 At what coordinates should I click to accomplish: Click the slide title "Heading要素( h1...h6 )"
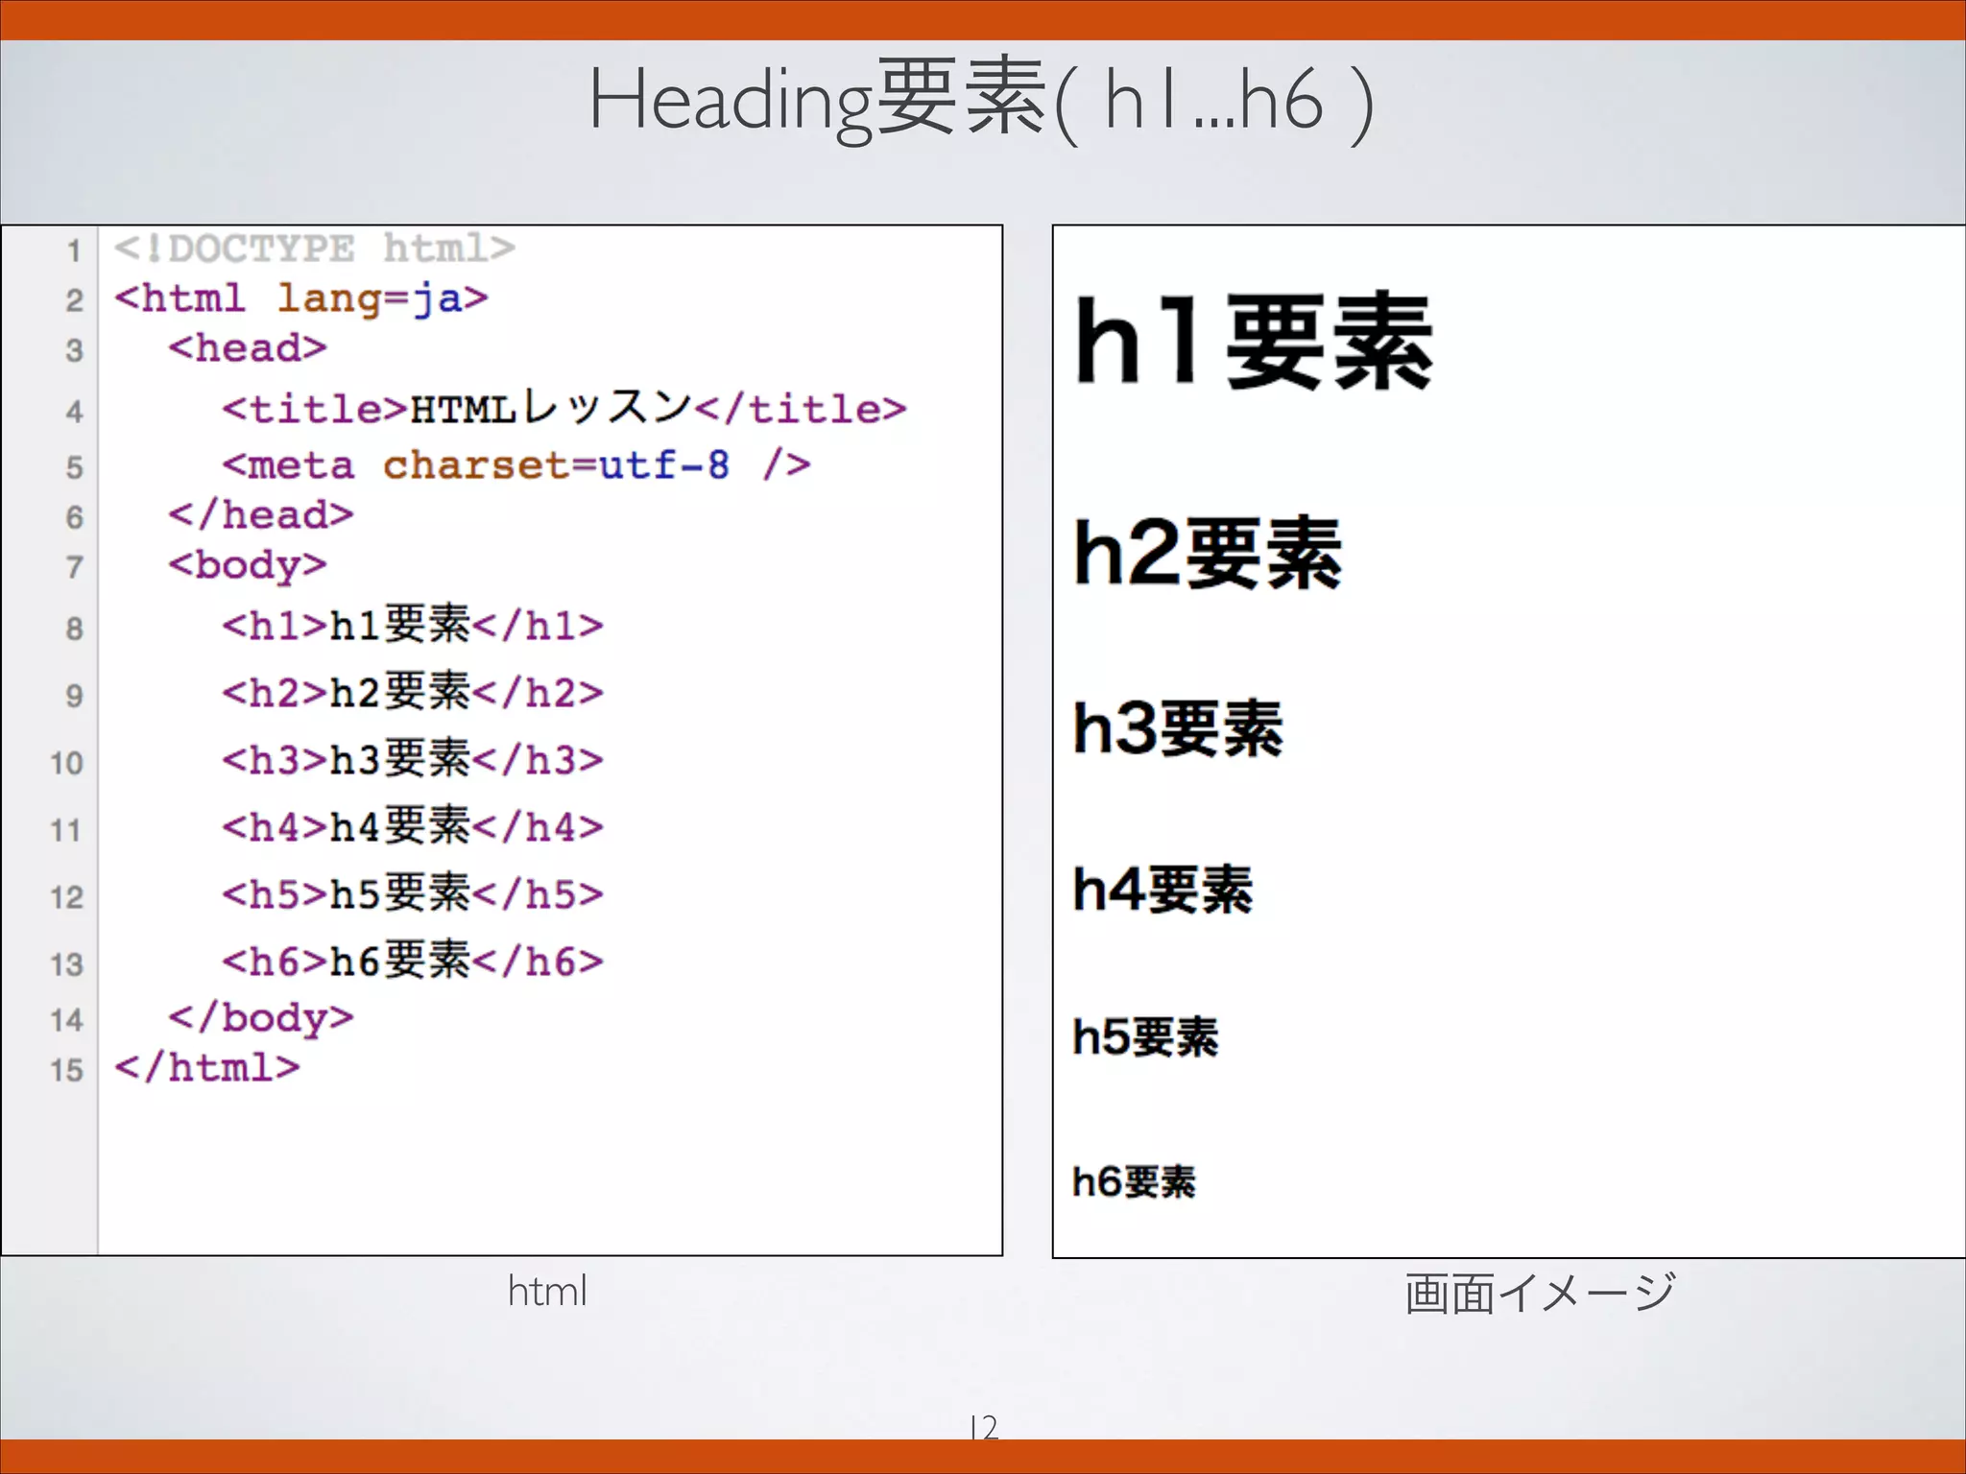click(981, 102)
